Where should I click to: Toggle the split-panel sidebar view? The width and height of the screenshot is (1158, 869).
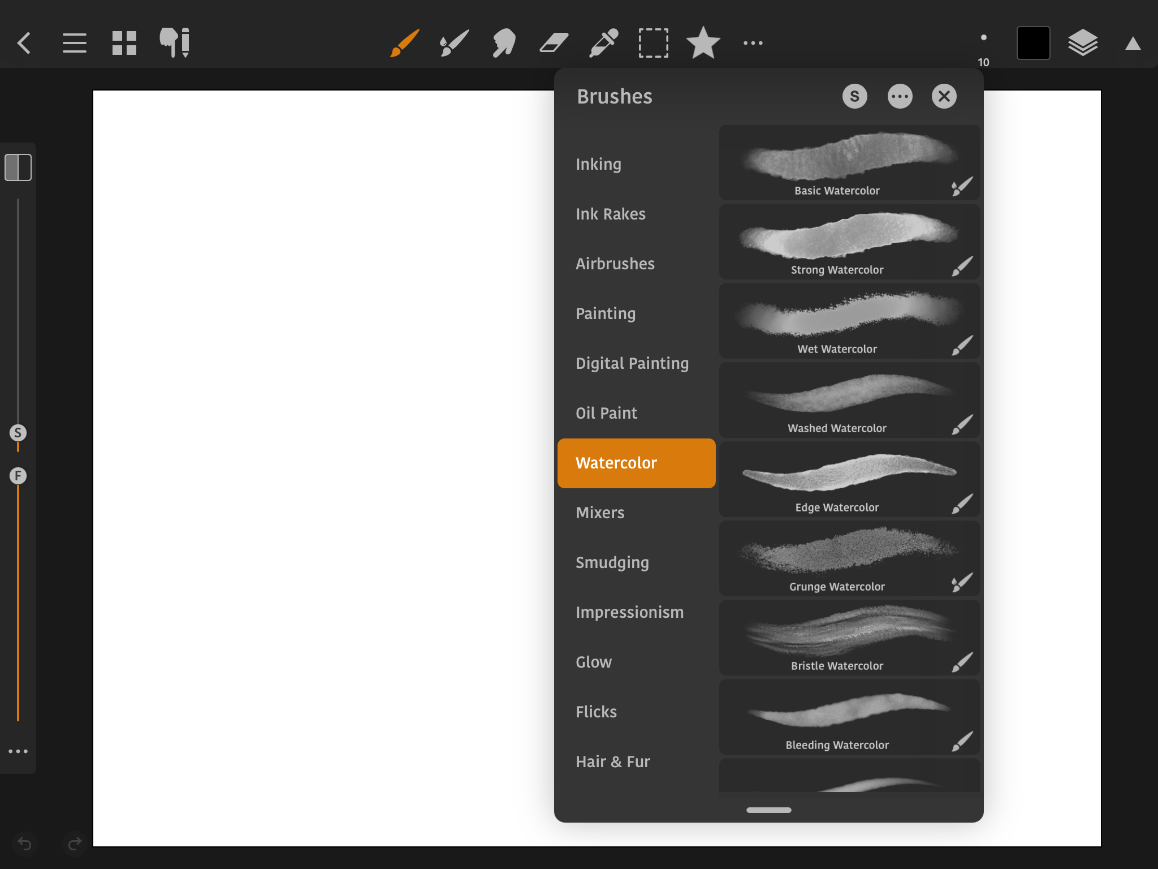18,167
